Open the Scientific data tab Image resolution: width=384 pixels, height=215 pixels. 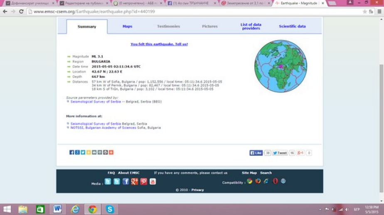[x=292, y=27]
